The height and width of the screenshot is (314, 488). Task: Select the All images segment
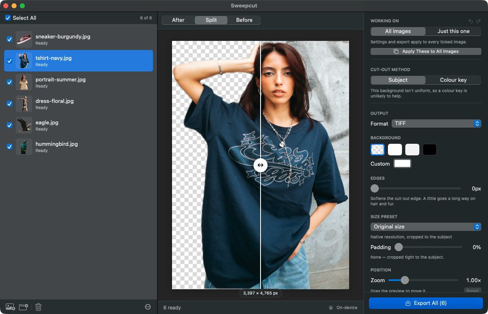pyautogui.click(x=398, y=31)
